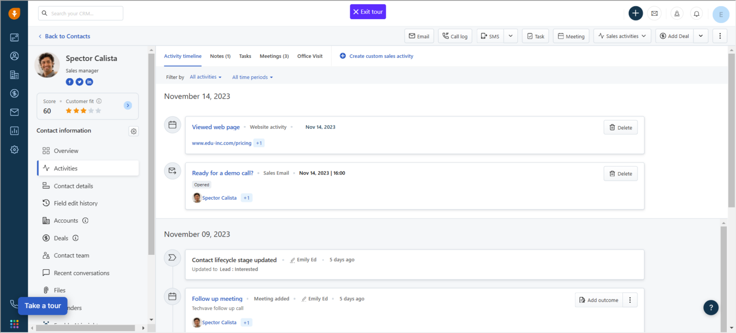Select Activities in contact menu

click(88, 168)
